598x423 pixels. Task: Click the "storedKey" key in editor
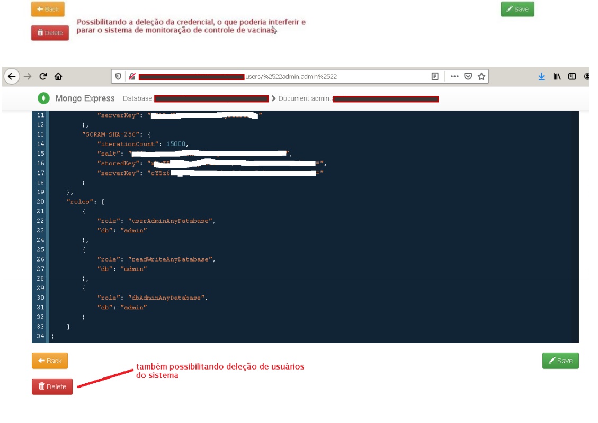(120, 163)
